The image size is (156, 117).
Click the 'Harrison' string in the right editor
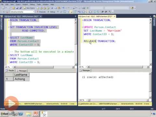tap(114, 31)
